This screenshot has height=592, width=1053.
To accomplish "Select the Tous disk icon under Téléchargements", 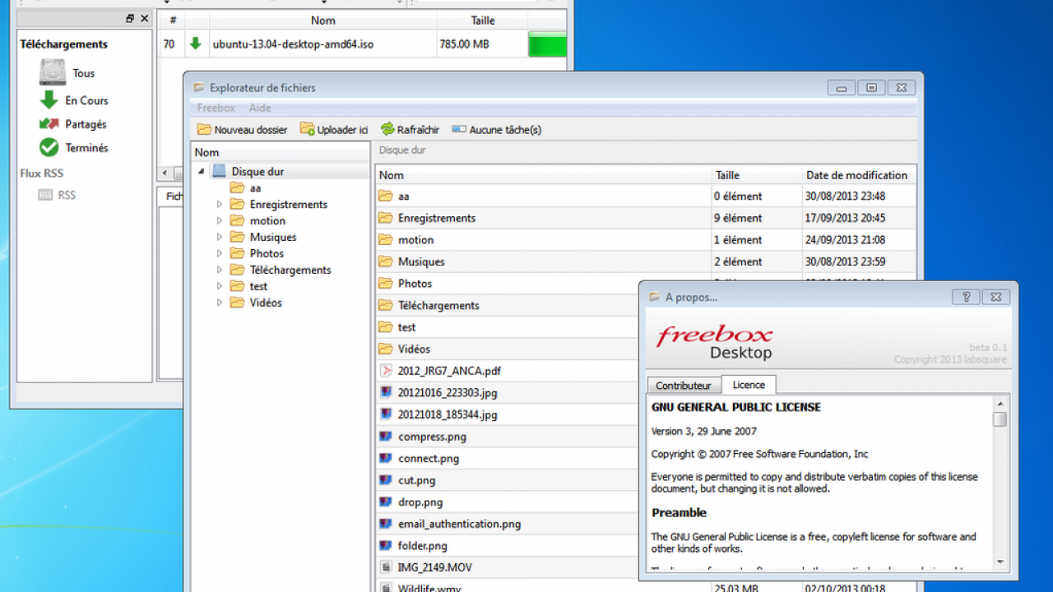I will click(51, 72).
